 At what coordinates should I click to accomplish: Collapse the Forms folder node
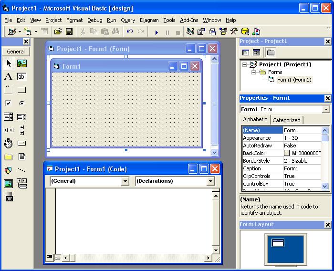[253, 72]
